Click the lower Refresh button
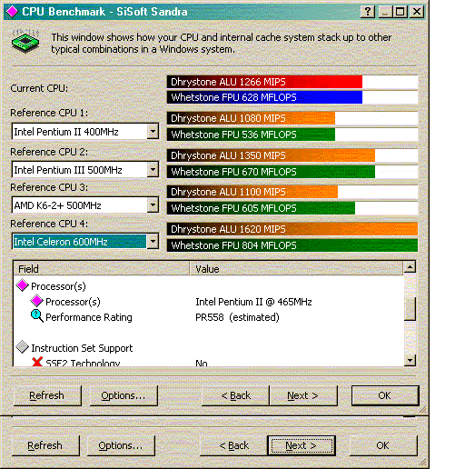The width and height of the screenshot is (465, 469). click(x=45, y=445)
